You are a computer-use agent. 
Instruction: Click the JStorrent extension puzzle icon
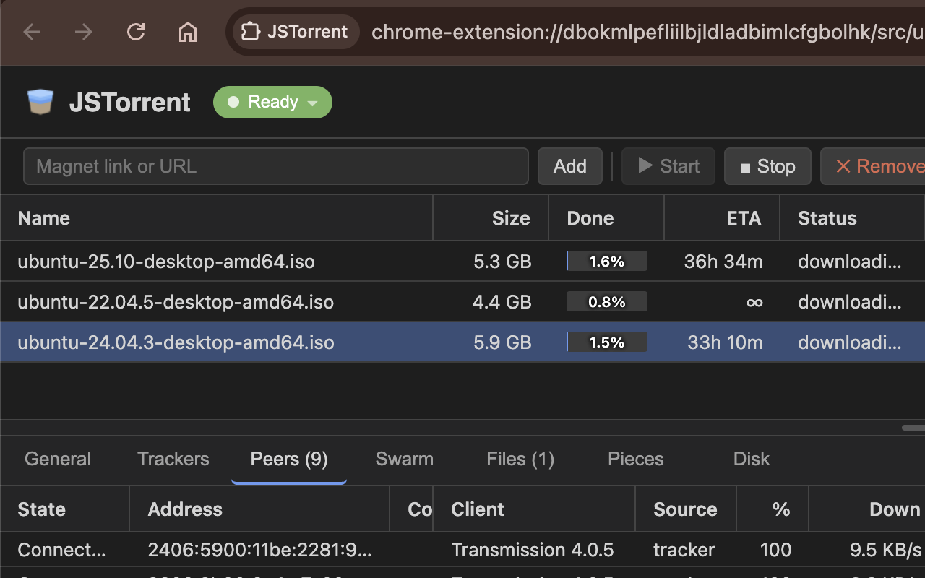click(250, 32)
